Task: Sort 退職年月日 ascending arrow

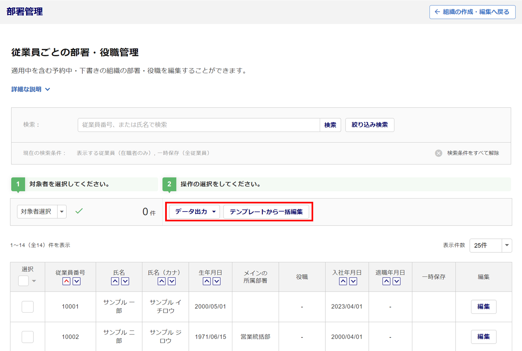Action: tap(386, 281)
